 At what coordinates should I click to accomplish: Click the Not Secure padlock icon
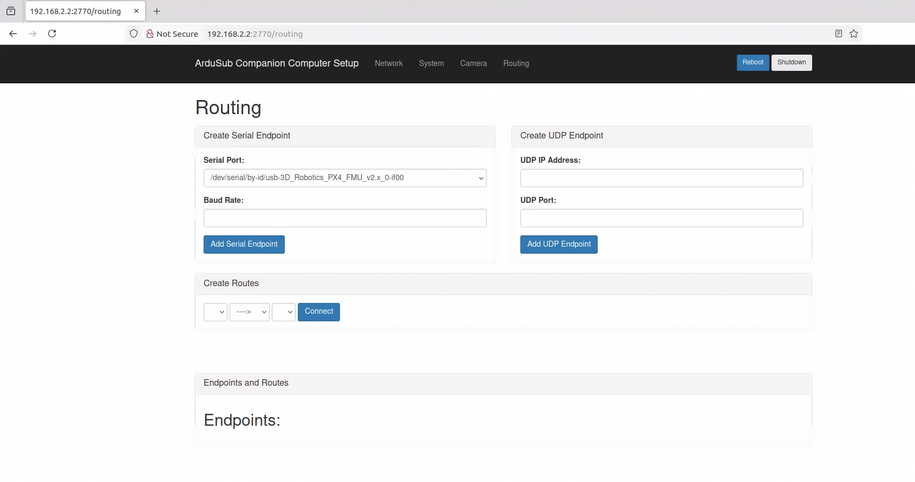coord(150,34)
